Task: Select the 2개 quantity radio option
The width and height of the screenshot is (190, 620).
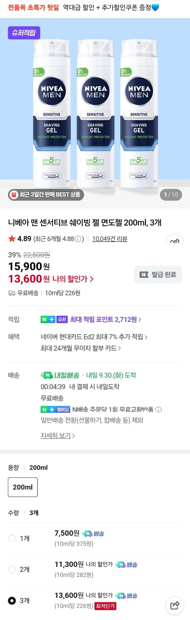Action: tap(12, 570)
